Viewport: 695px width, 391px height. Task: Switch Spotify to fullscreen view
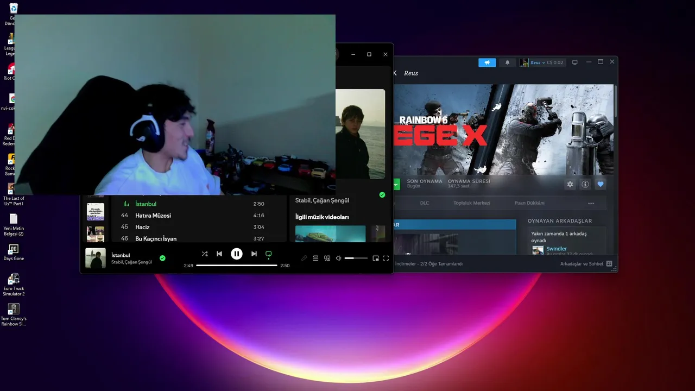point(386,258)
